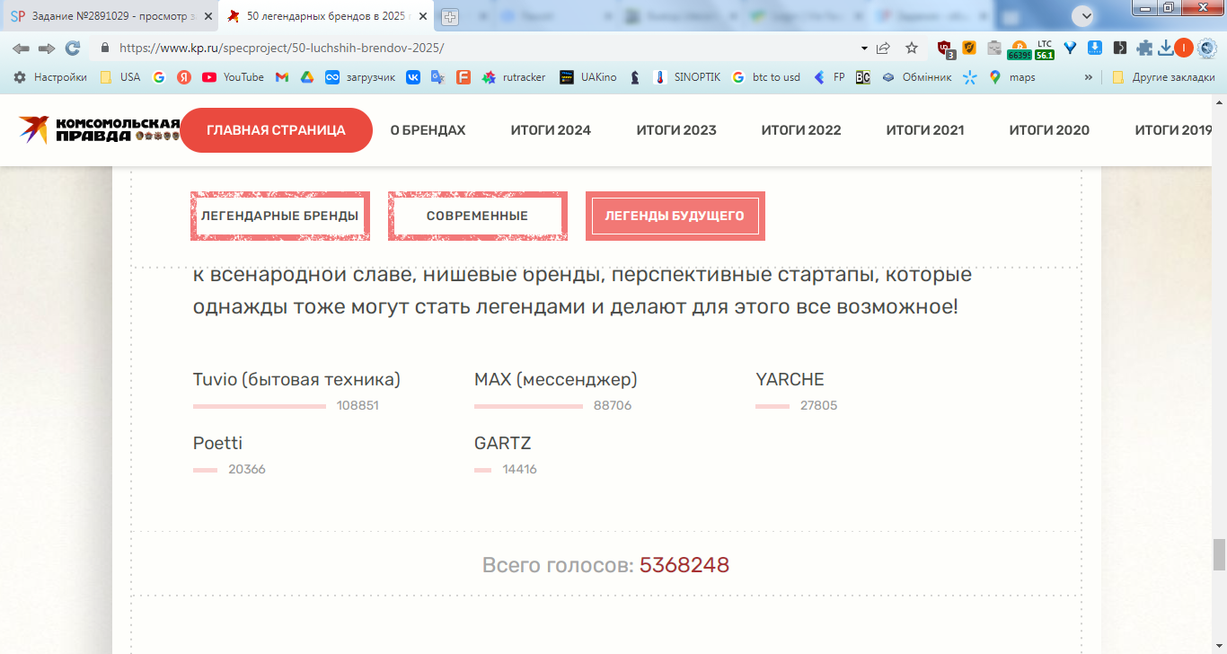The width and height of the screenshot is (1227, 654).
Task: Click the Bitcoin price extension icon
Action: [1019, 49]
